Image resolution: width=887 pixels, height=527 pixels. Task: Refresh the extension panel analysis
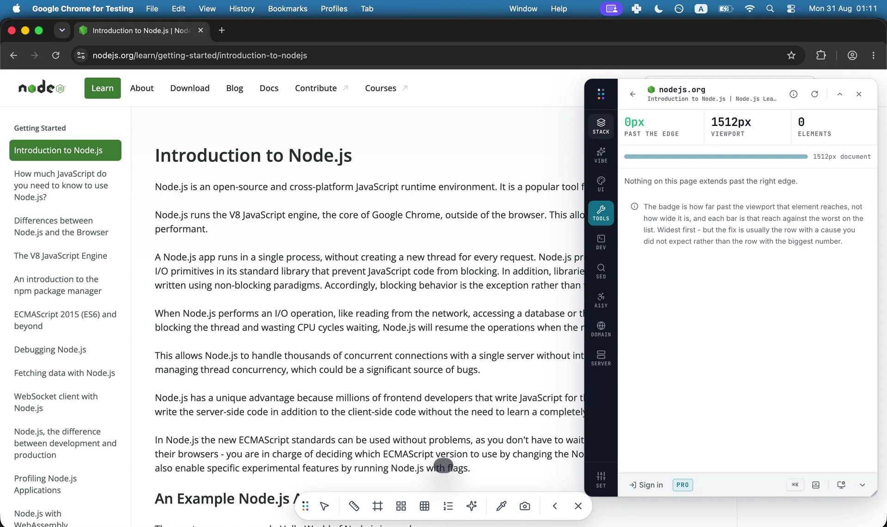pyautogui.click(x=814, y=94)
